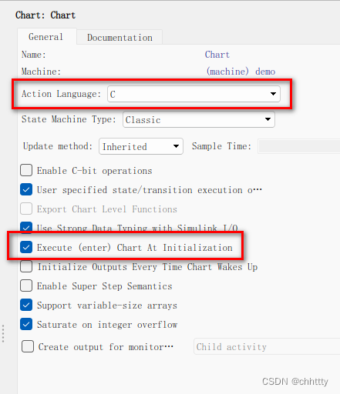Screen dimensions: 340x394
Task: Uncheck Execute (enter) Chart At Initialization
Action: click(26, 247)
